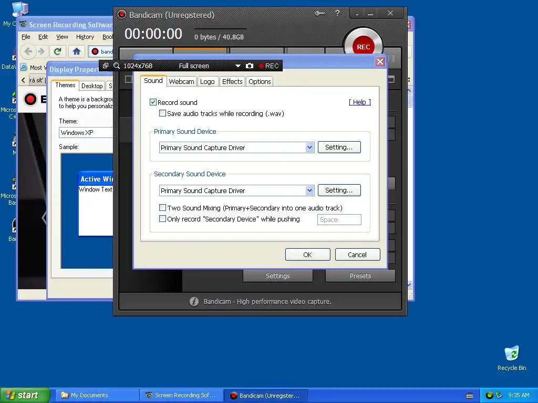Screen dimensions: 538x403
Task: Open the browser View menu
Action: click(x=62, y=37)
